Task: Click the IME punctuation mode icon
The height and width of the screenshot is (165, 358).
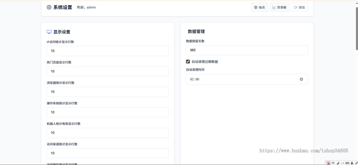Action: coord(342,163)
